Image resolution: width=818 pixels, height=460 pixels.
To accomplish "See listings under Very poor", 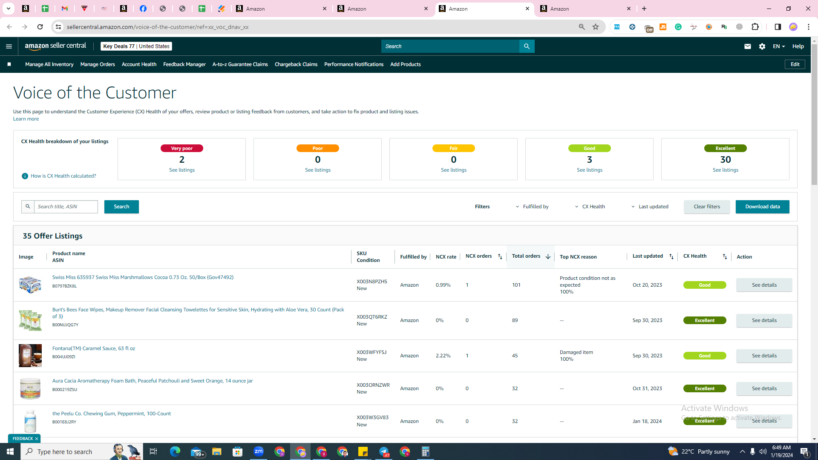I will [182, 170].
